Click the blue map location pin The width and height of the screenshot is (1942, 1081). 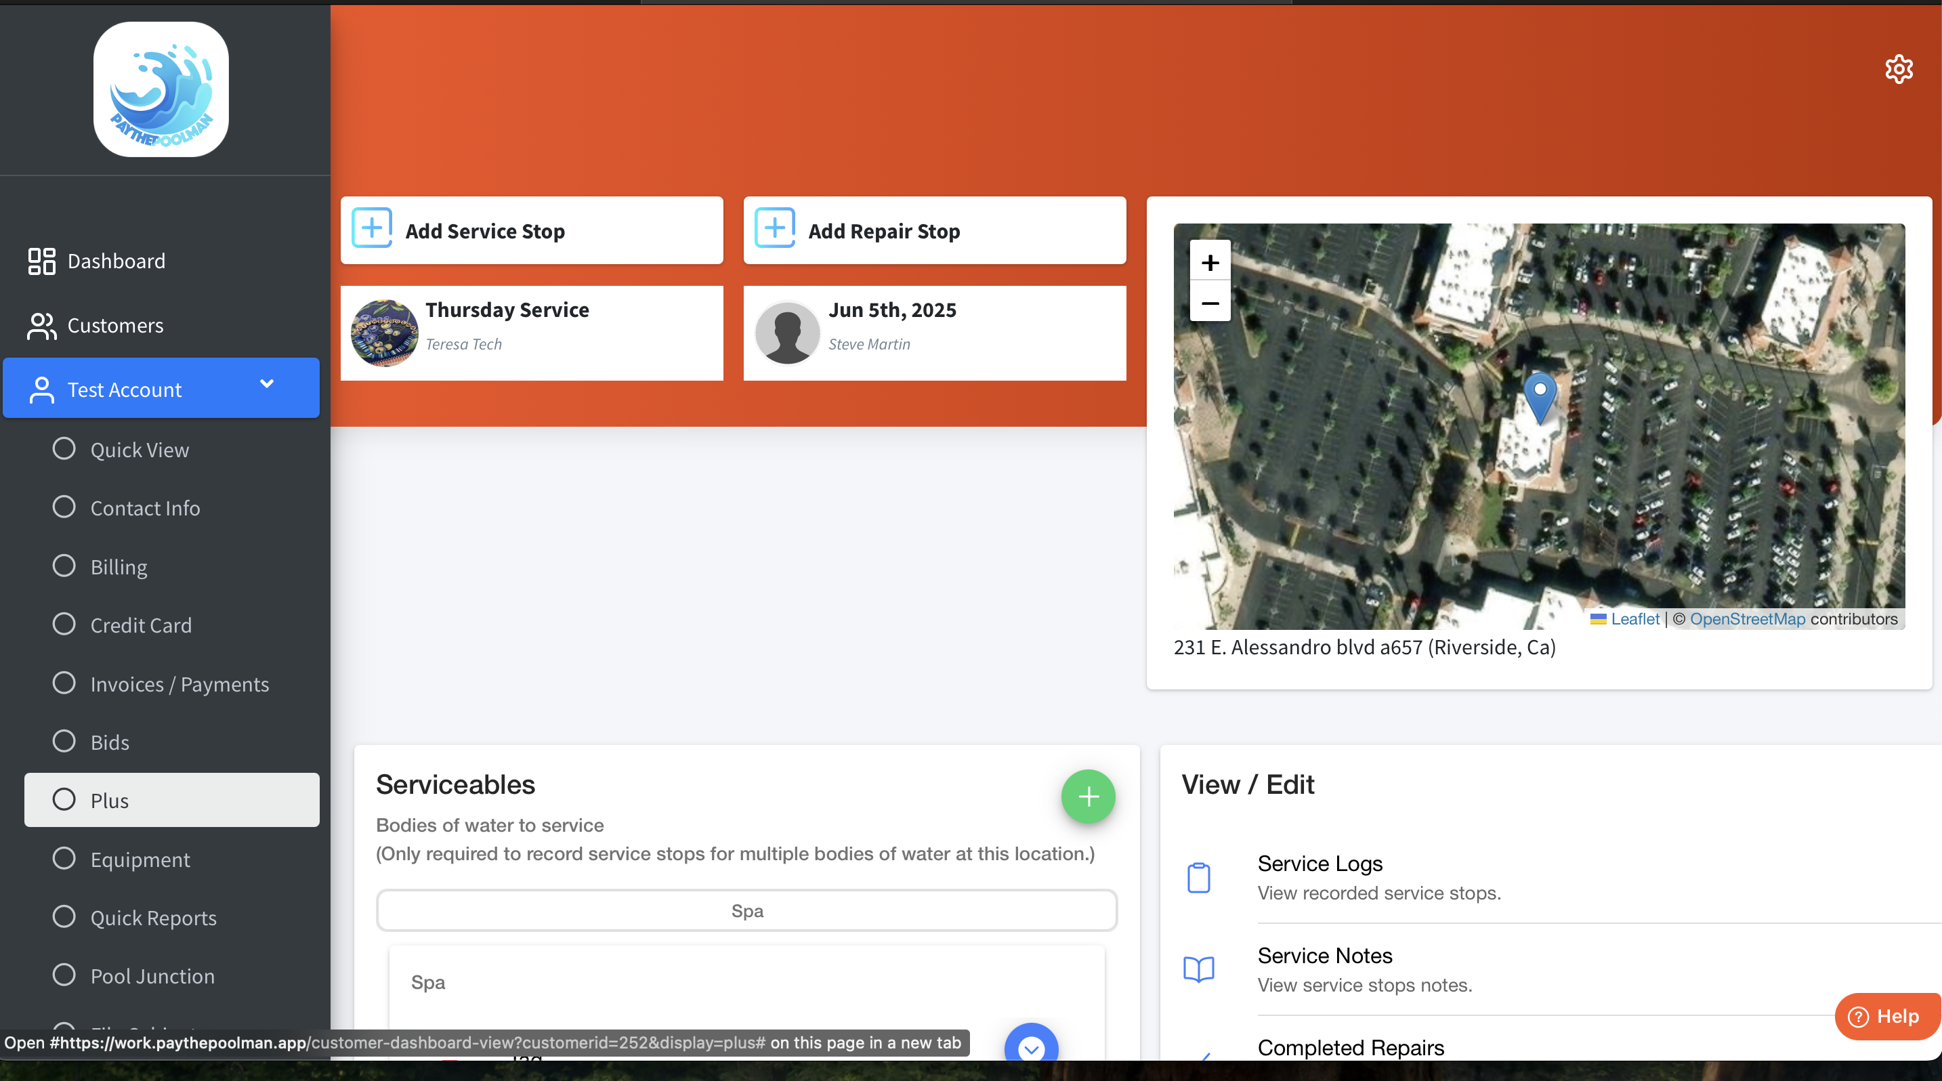[x=1540, y=398]
